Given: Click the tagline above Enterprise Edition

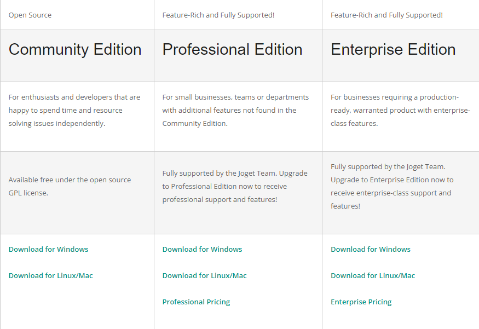Looking at the screenshot, I should 386,15.
